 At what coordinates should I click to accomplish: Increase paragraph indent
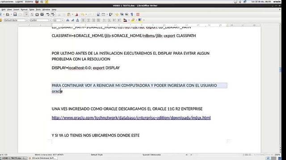tap(119, 20)
